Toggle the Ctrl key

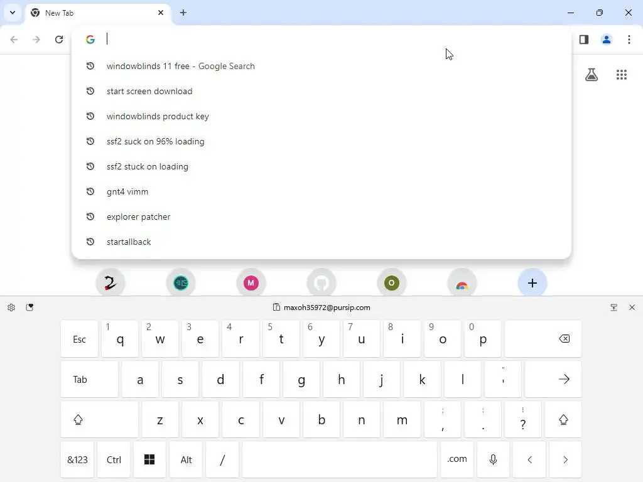[114, 459]
